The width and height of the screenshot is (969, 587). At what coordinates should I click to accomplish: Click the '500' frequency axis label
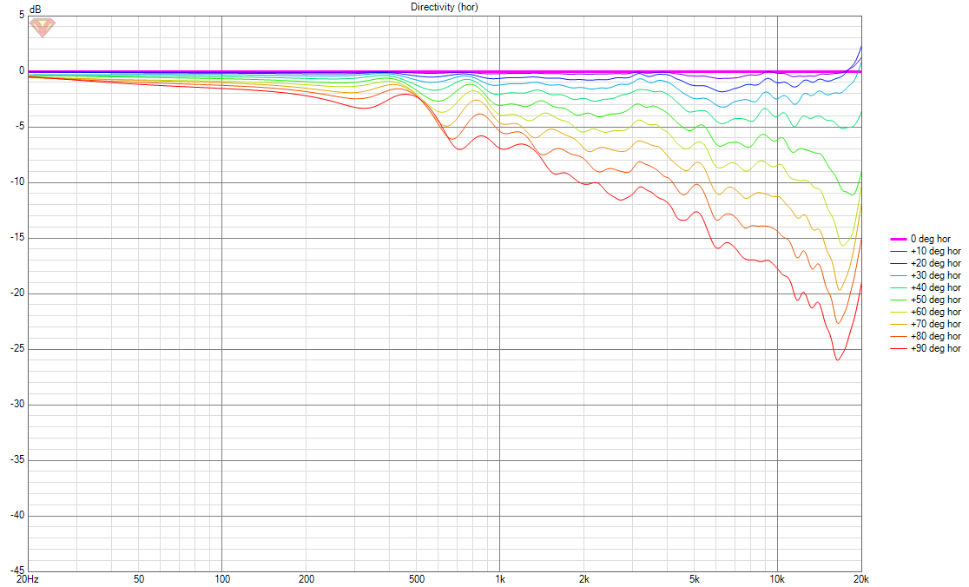417,579
